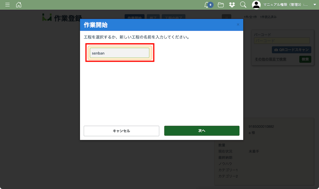Click the QRコードスキャン button
This screenshot has height=189, width=319.
291,50
